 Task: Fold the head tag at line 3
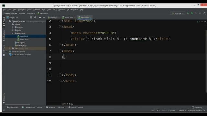point(60,27)
